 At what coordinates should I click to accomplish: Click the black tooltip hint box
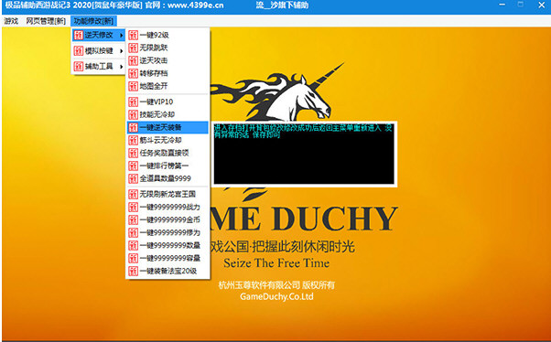pyautogui.click(x=304, y=154)
